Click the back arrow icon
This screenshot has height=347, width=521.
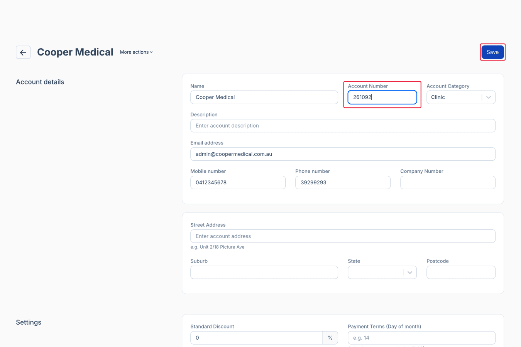(x=23, y=52)
